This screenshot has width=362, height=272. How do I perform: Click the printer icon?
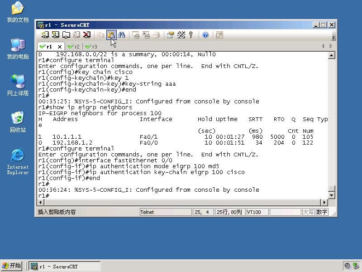click(157, 35)
